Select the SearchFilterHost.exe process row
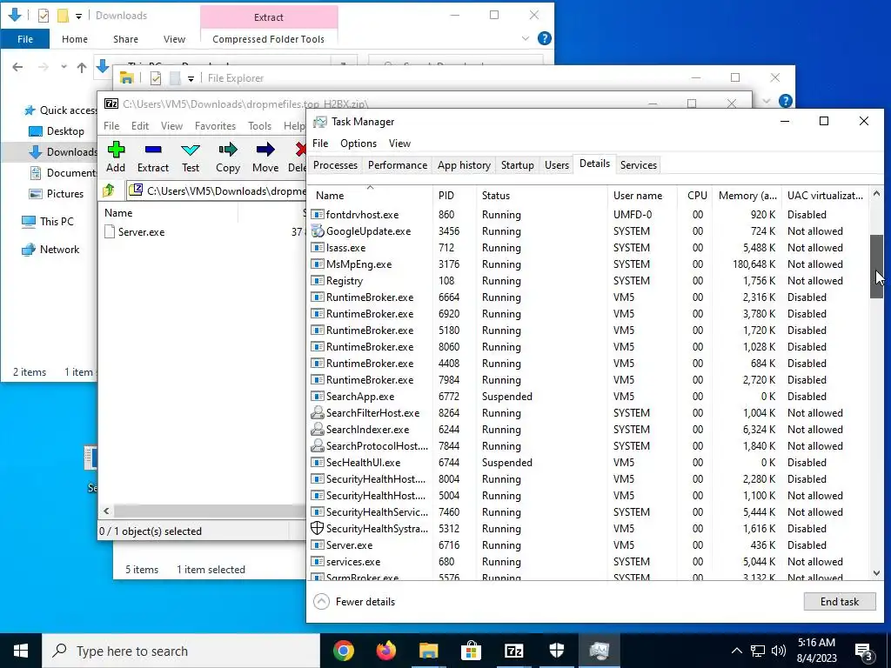The height and width of the screenshot is (668, 891). pos(587,413)
